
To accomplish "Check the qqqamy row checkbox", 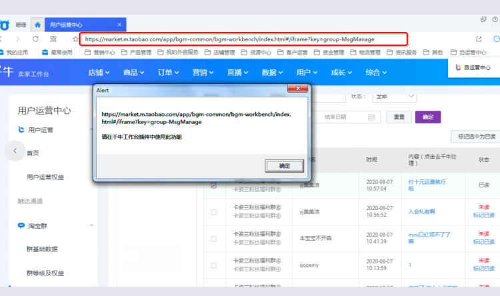I will click(213, 265).
